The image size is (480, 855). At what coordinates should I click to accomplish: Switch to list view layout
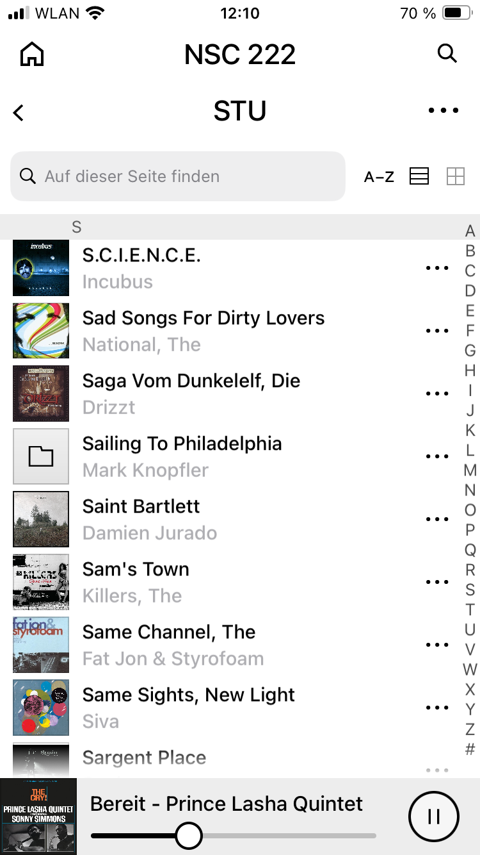coord(419,176)
